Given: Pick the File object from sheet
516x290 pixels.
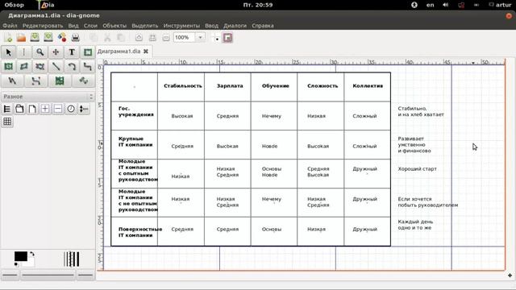Looking at the screenshot, I should tap(32, 109).
